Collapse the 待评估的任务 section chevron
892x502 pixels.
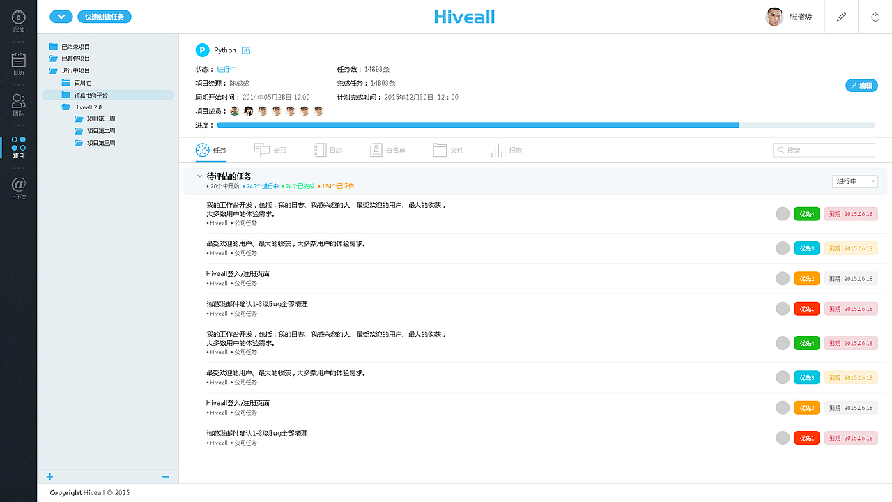point(199,176)
